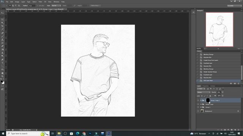This screenshot has height=136, width=243.
Task: Hide the Background layer
Action: [198, 111]
